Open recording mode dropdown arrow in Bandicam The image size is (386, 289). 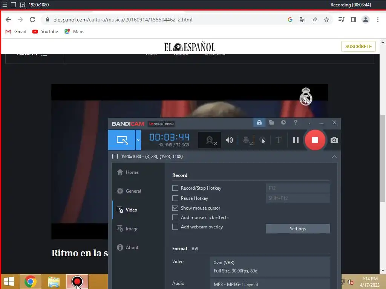click(138, 140)
